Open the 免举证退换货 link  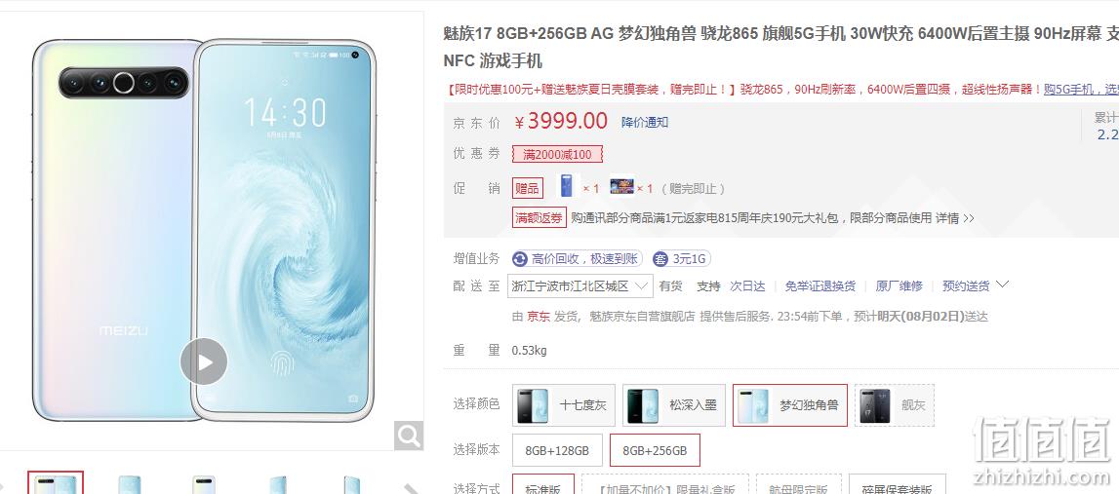click(x=819, y=285)
